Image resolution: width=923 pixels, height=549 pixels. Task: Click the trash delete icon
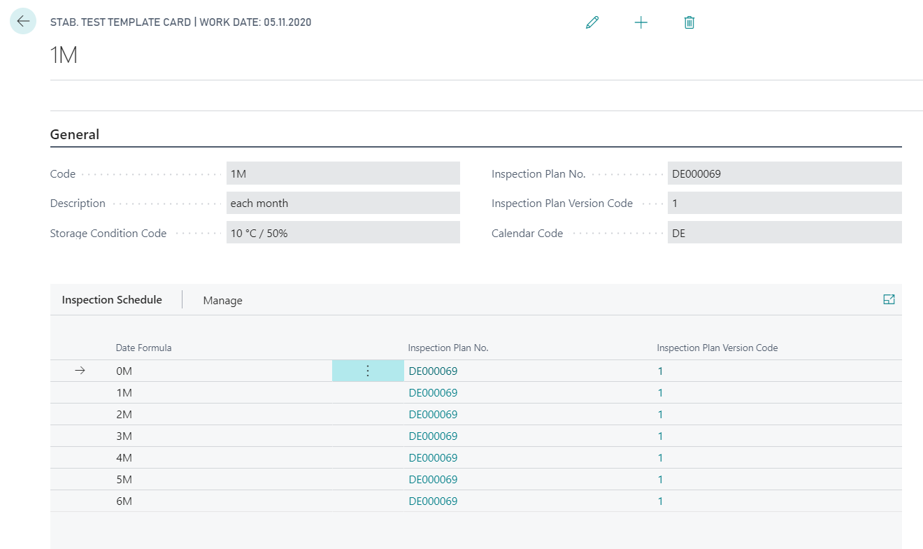coord(689,22)
